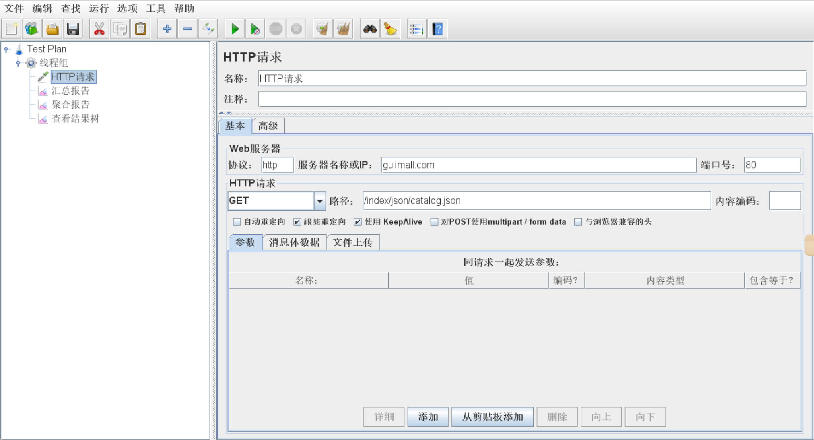
Task: Click the Start no pauses icon
Action: [x=255, y=29]
